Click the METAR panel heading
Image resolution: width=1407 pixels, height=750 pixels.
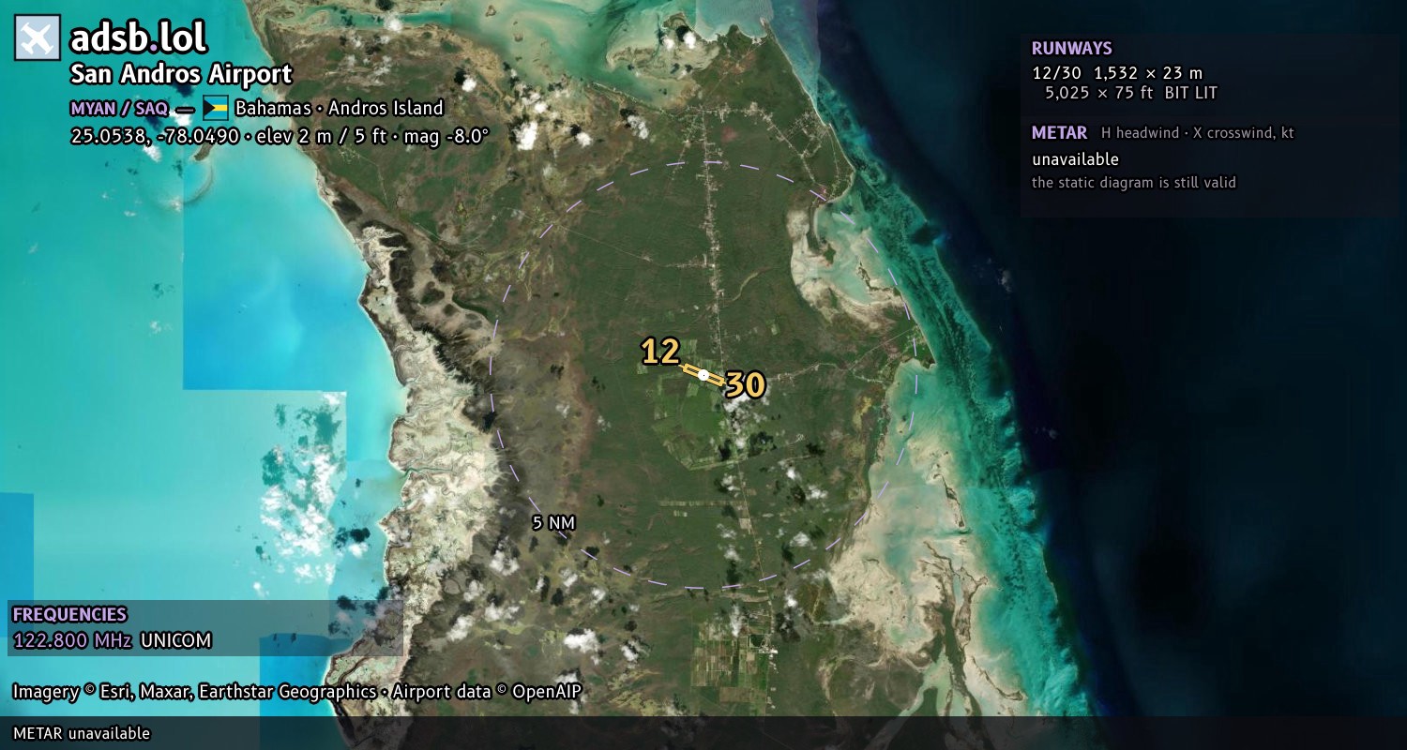coord(1060,133)
